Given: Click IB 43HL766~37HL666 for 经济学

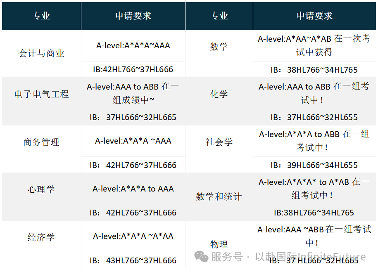Looking at the screenshot, I should pos(133,261).
